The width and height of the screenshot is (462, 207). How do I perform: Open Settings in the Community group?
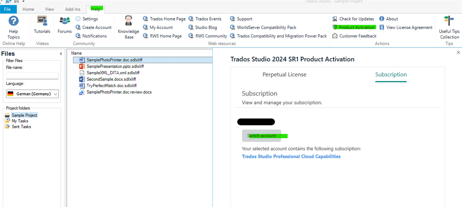(87, 19)
